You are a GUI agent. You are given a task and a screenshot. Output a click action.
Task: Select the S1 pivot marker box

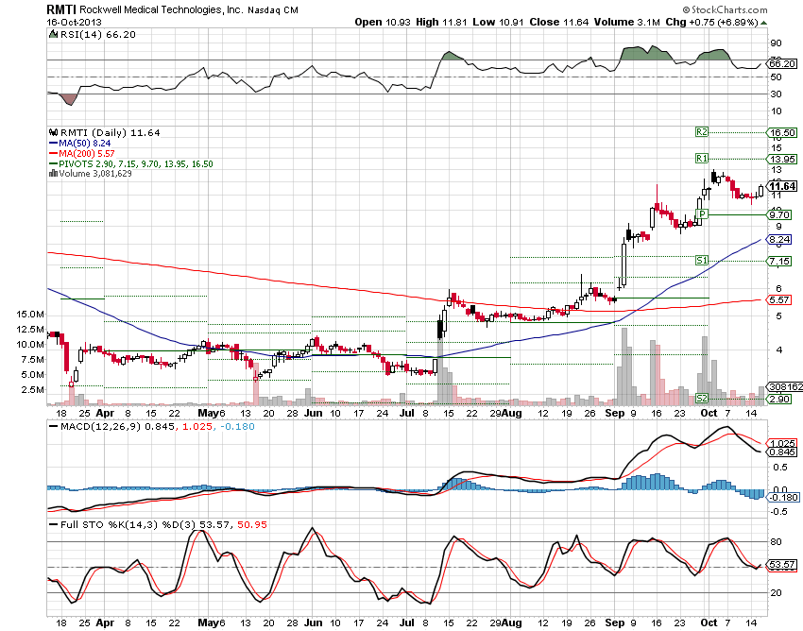(x=702, y=261)
